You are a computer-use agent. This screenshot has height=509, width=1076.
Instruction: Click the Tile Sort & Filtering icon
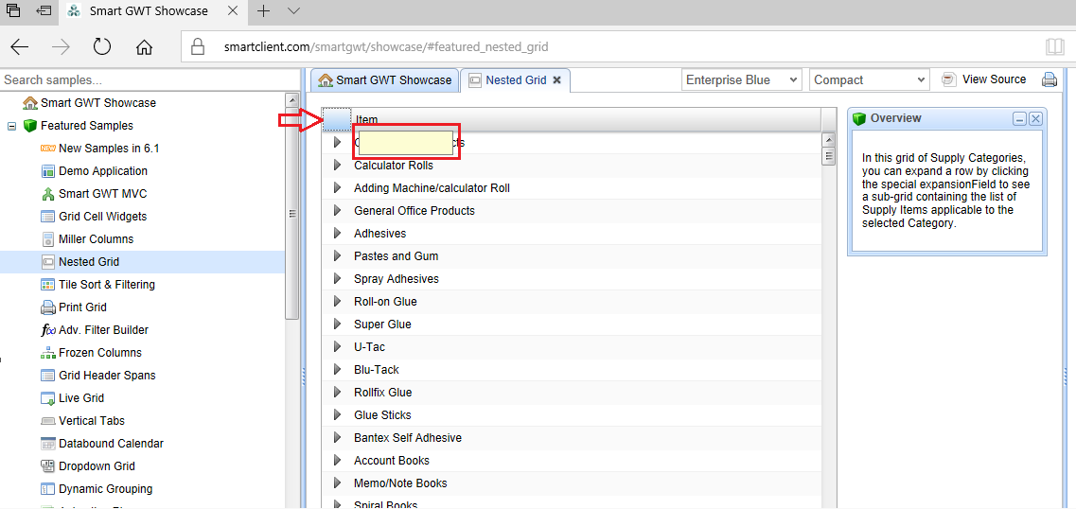[x=48, y=284]
